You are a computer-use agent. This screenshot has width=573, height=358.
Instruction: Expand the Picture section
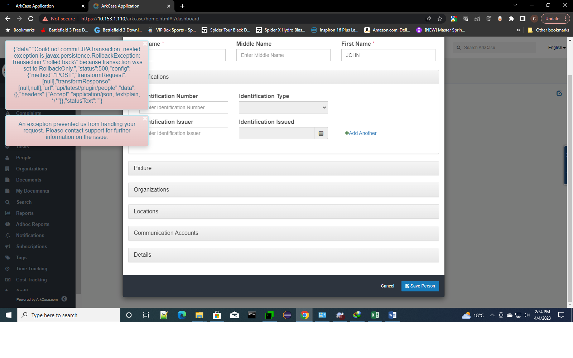tap(284, 168)
